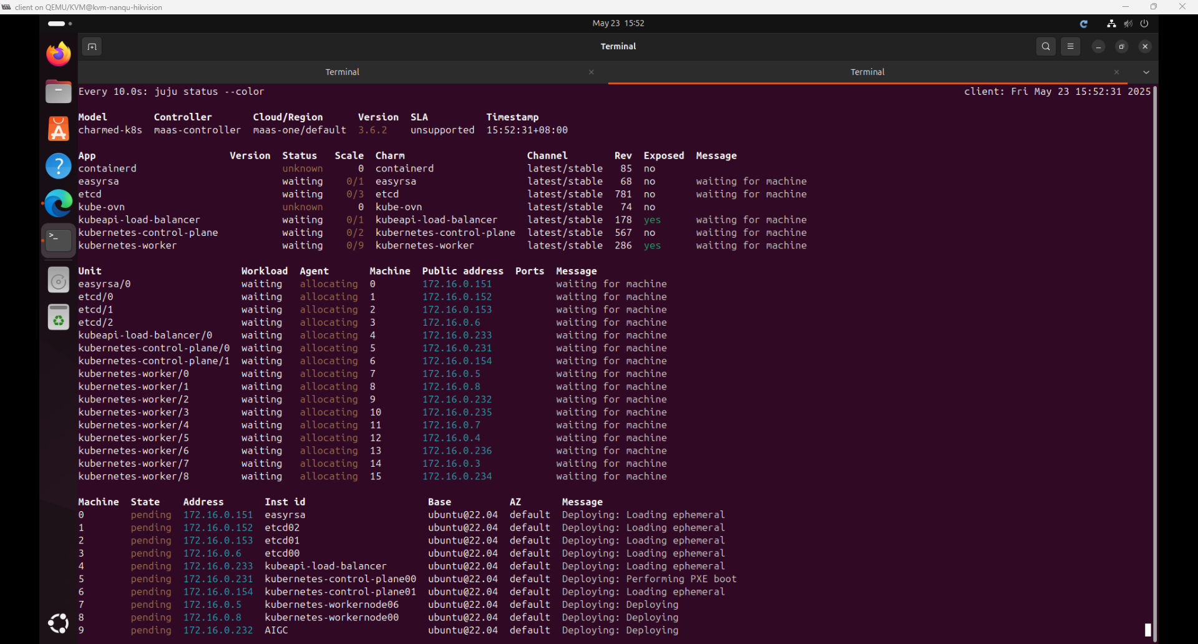Open Activities overview pill
This screenshot has width=1198, height=644.
tap(60, 24)
